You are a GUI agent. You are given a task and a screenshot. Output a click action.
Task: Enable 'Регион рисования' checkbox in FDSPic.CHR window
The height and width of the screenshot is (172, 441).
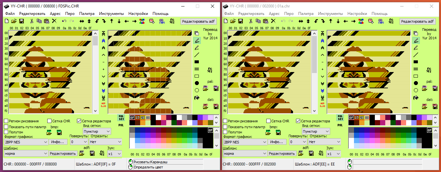coord(6,121)
